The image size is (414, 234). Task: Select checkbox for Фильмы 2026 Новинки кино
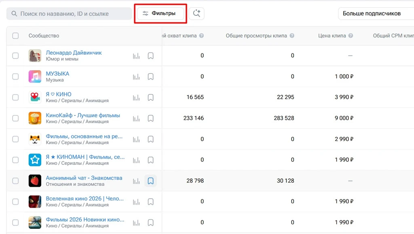pyautogui.click(x=16, y=223)
